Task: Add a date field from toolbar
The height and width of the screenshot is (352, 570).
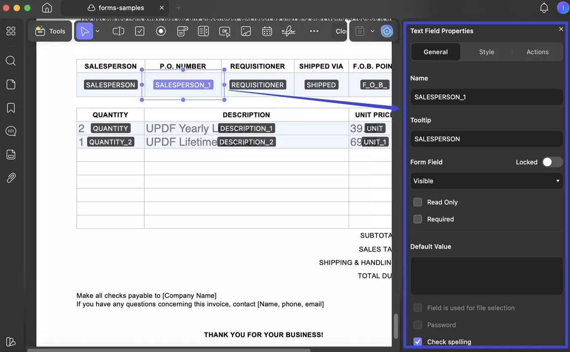Action: pyautogui.click(x=267, y=31)
